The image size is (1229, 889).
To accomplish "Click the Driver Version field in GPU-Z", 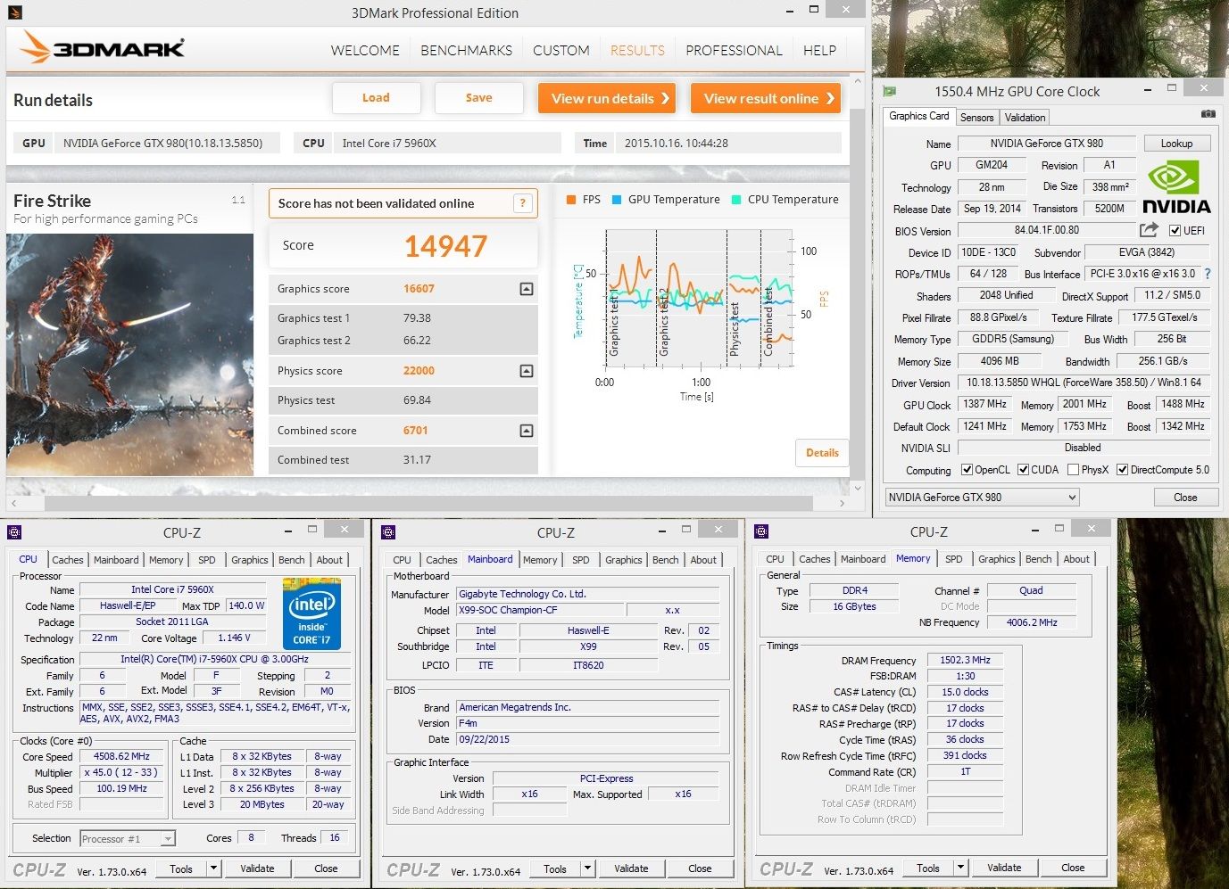I will point(1084,383).
